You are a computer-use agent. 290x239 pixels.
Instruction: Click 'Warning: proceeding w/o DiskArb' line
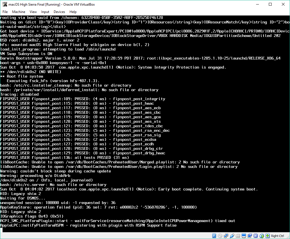(35, 176)
